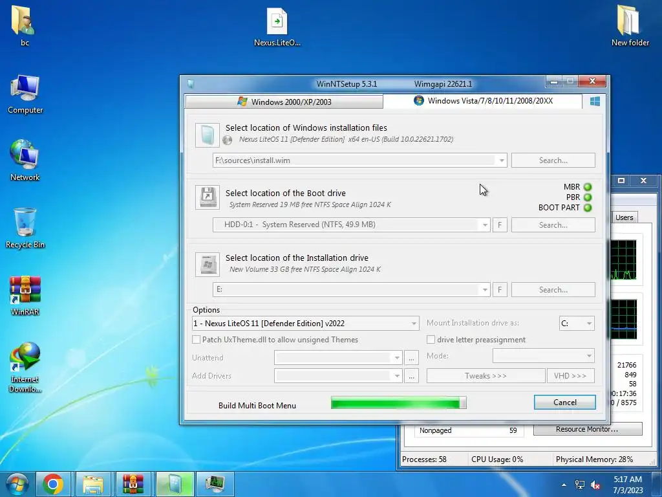The width and height of the screenshot is (662, 497).
Task: Click the MBR green status indicator
Action: click(588, 187)
